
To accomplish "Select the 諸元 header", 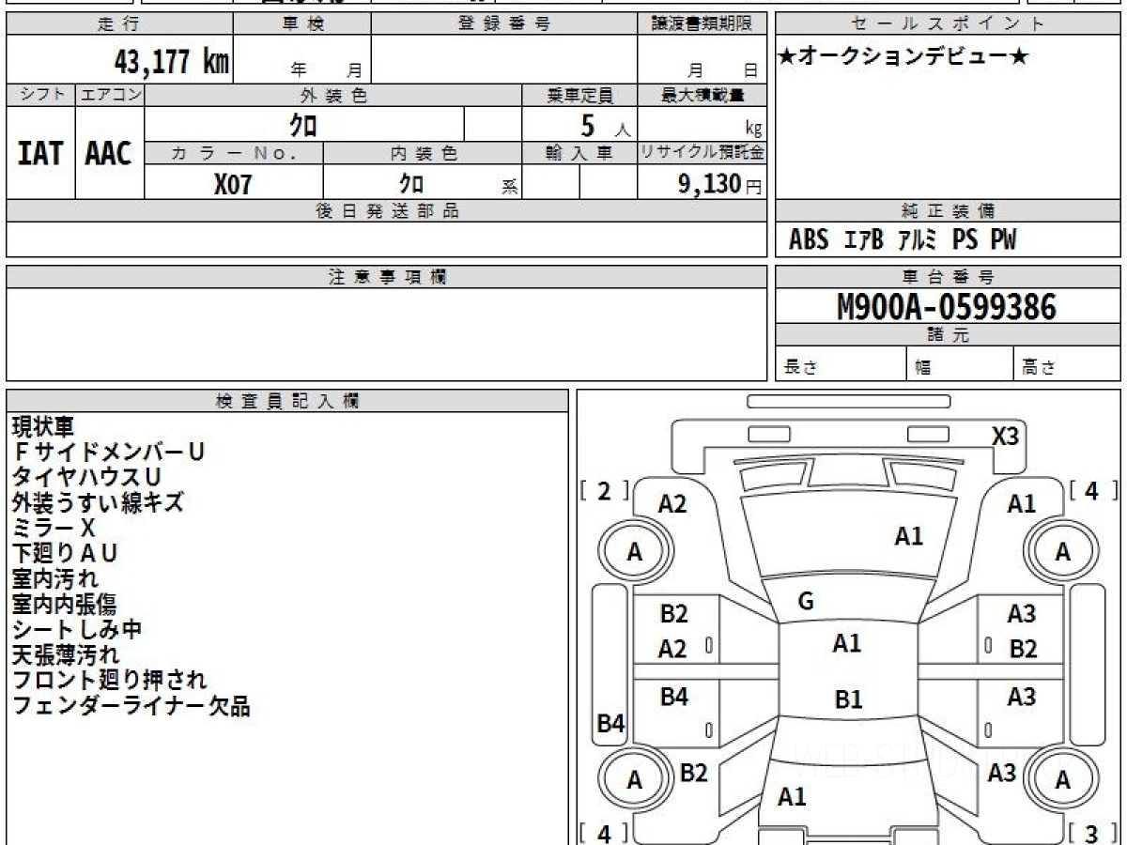I will coord(948,335).
